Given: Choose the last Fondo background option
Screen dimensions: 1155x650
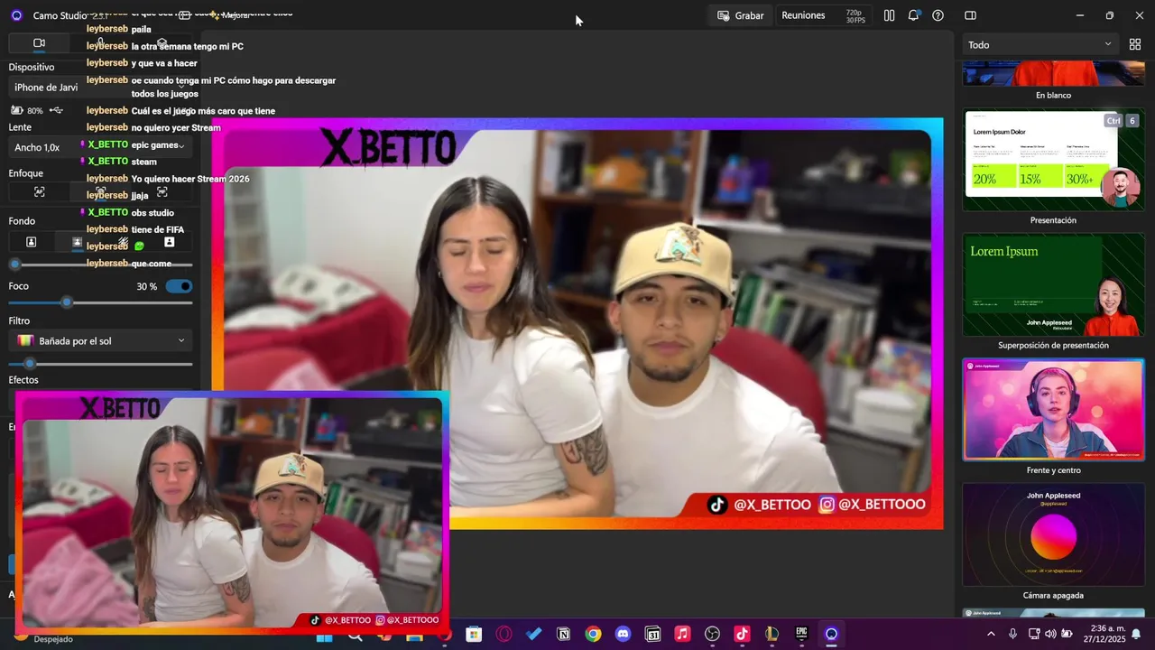Looking at the screenshot, I should (x=169, y=242).
